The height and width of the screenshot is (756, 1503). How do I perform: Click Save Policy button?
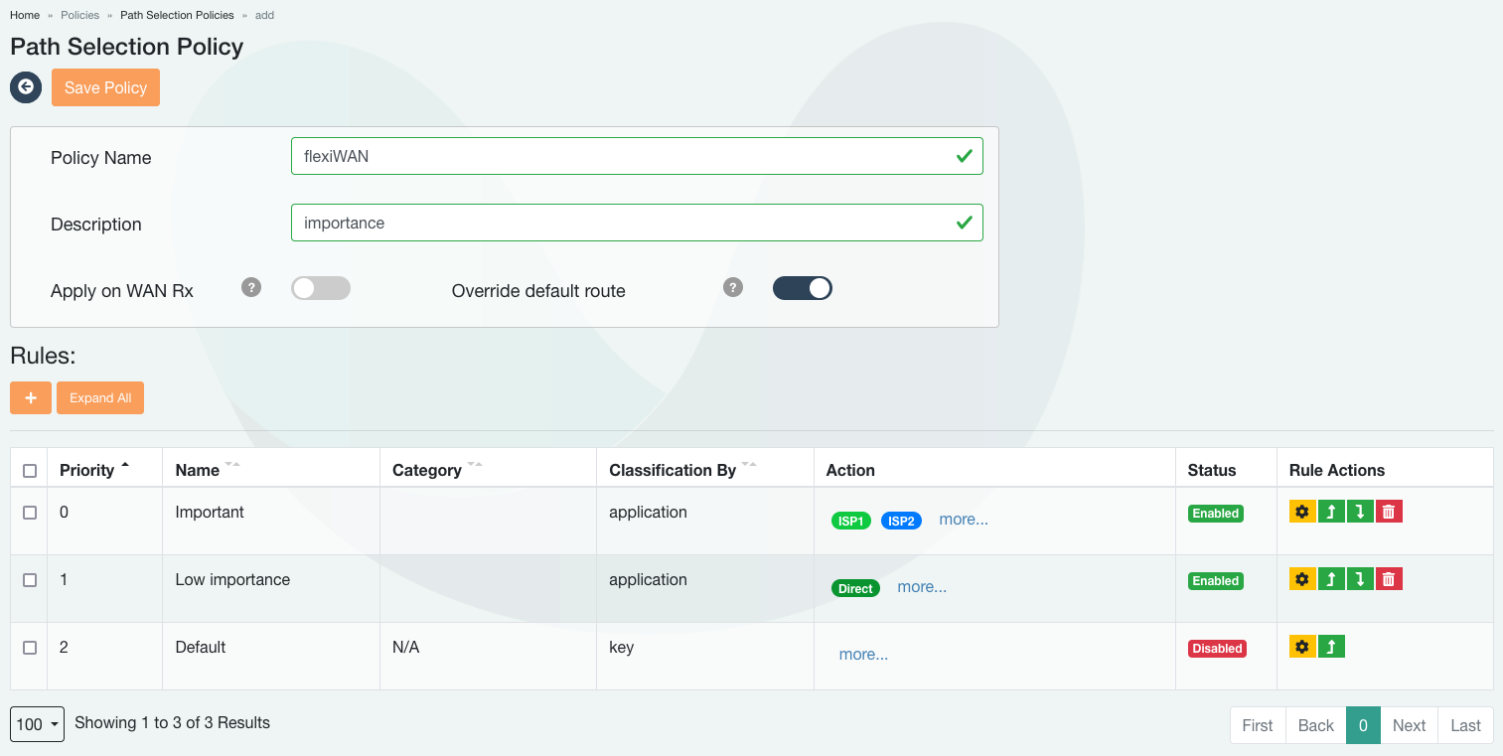pyautogui.click(x=105, y=87)
